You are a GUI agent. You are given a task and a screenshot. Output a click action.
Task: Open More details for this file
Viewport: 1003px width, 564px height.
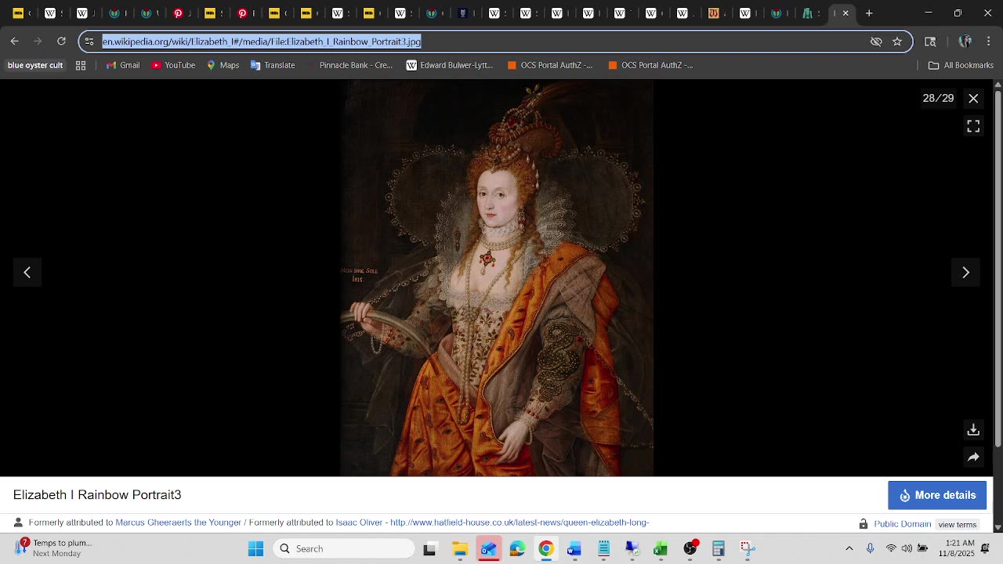pyautogui.click(x=937, y=495)
